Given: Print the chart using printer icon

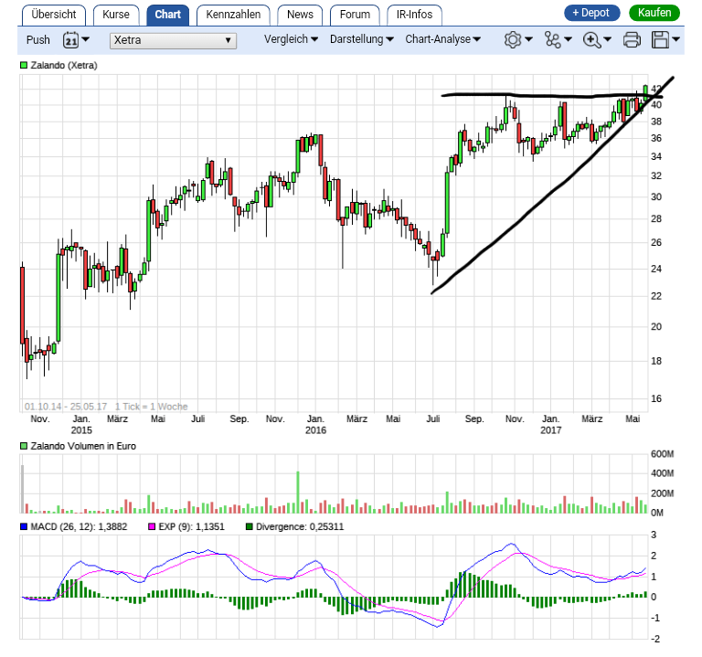Looking at the screenshot, I should pos(632,40).
